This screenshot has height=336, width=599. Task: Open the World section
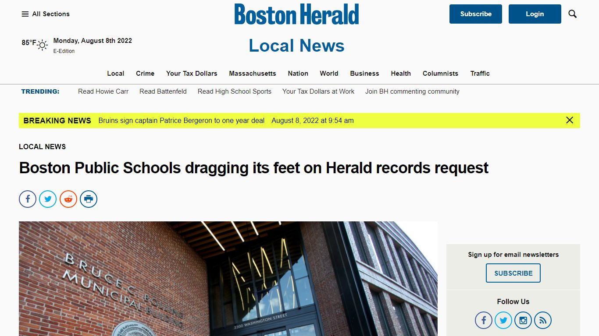pyautogui.click(x=329, y=73)
